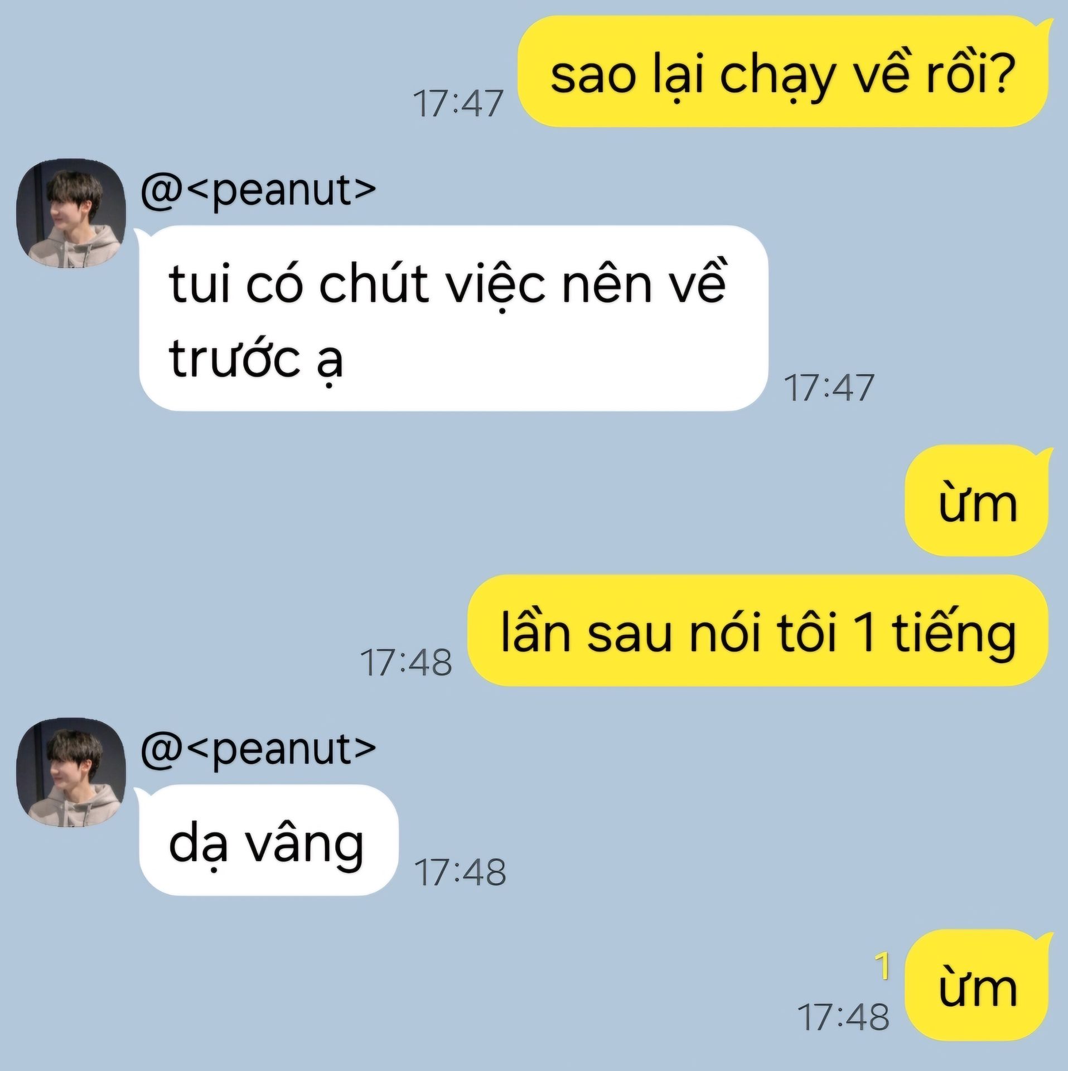The height and width of the screenshot is (1071, 1068).
Task: Open peanut's avatar beside 'dạ vâng' message
Action: [x=71, y=772]
